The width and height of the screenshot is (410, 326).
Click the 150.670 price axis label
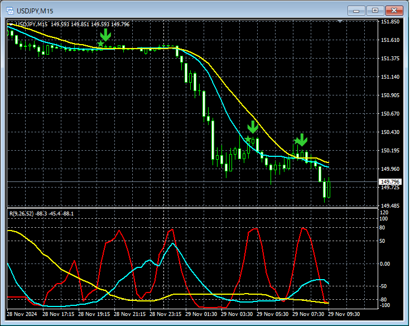coord(390,113)
